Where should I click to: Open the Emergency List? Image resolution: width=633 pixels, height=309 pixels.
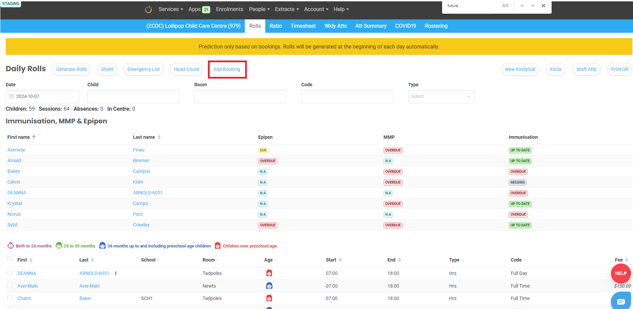coord(144,69)
